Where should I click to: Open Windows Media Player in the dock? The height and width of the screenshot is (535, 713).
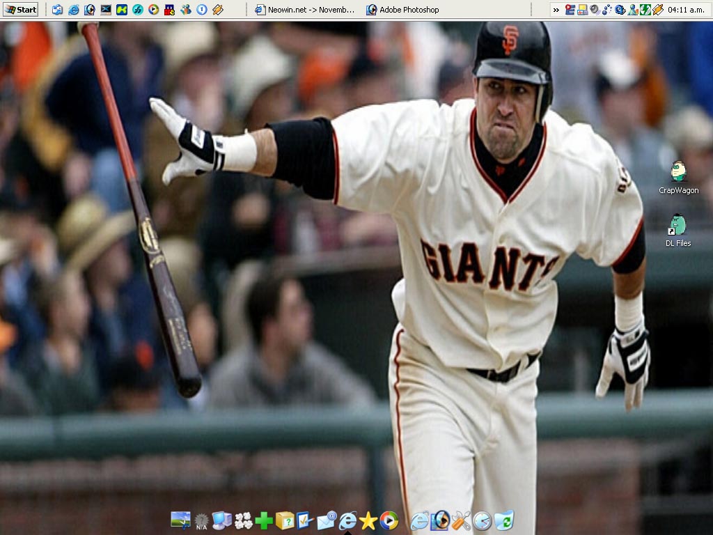click(389, 520)
